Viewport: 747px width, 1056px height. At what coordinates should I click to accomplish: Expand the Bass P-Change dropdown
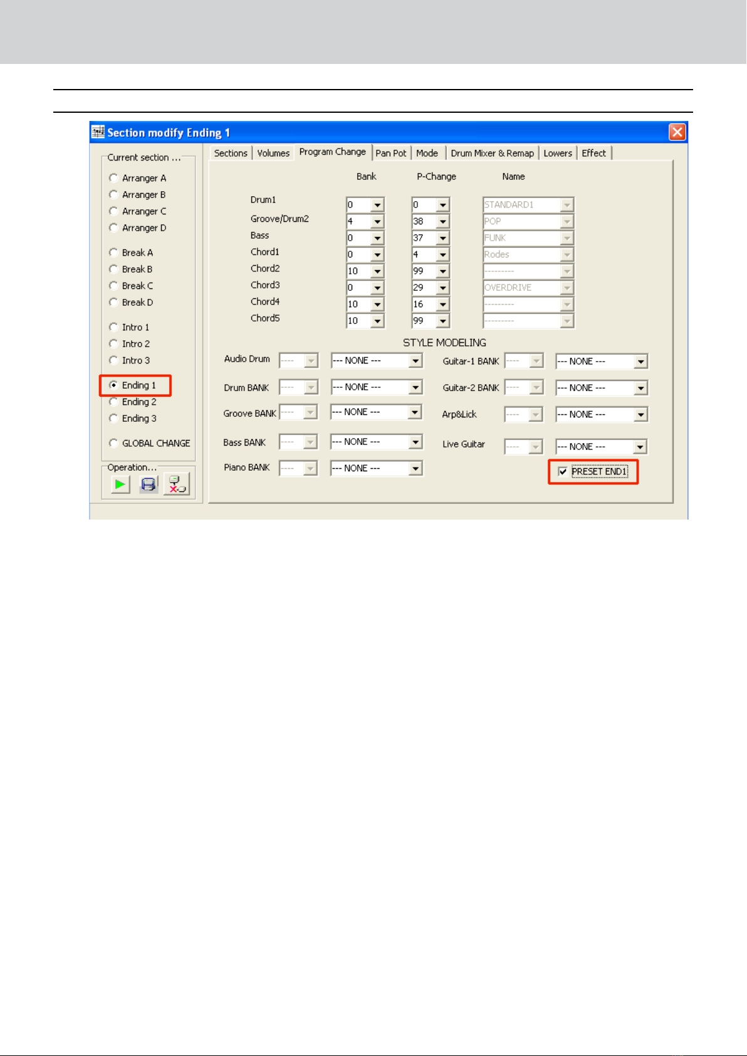(x=443, y=238)
